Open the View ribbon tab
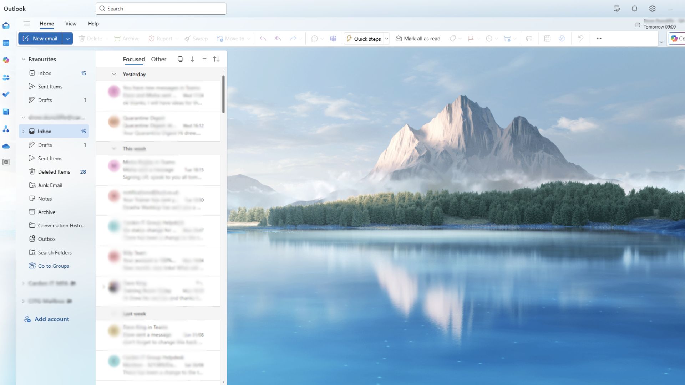 [71, 24]
